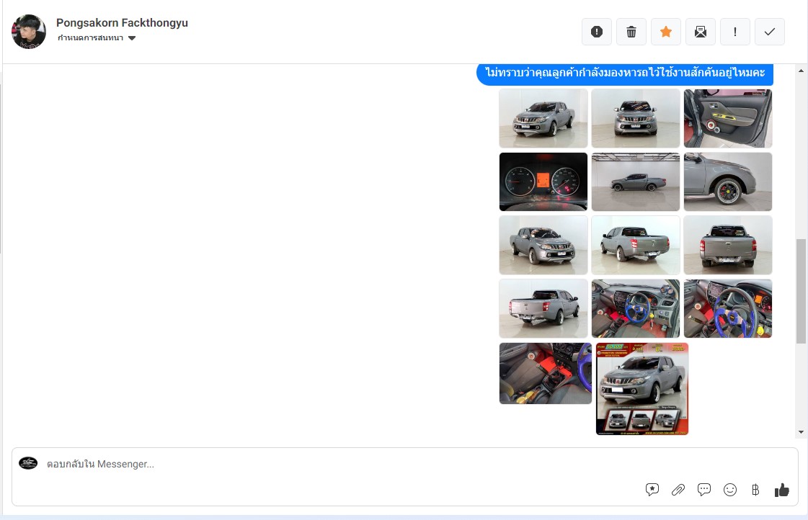The width and height of the screenshot is (808, 520).
Task: Send a thumbs up like
Action: pyautogui.click(x=782, y=490)
